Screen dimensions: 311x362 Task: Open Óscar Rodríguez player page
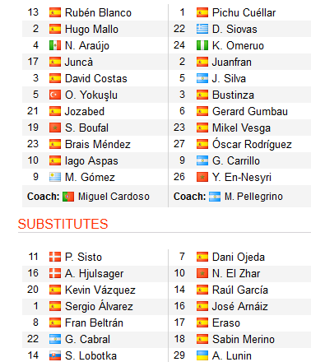pos(252,144)
